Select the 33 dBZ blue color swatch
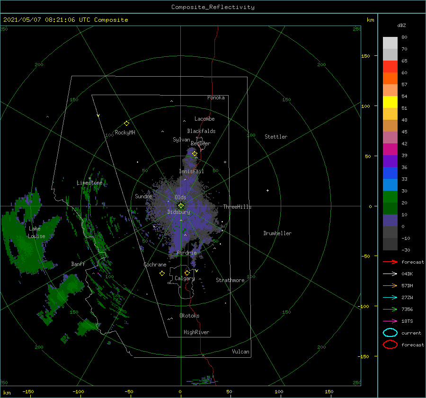426x398 pixels. 390,173
